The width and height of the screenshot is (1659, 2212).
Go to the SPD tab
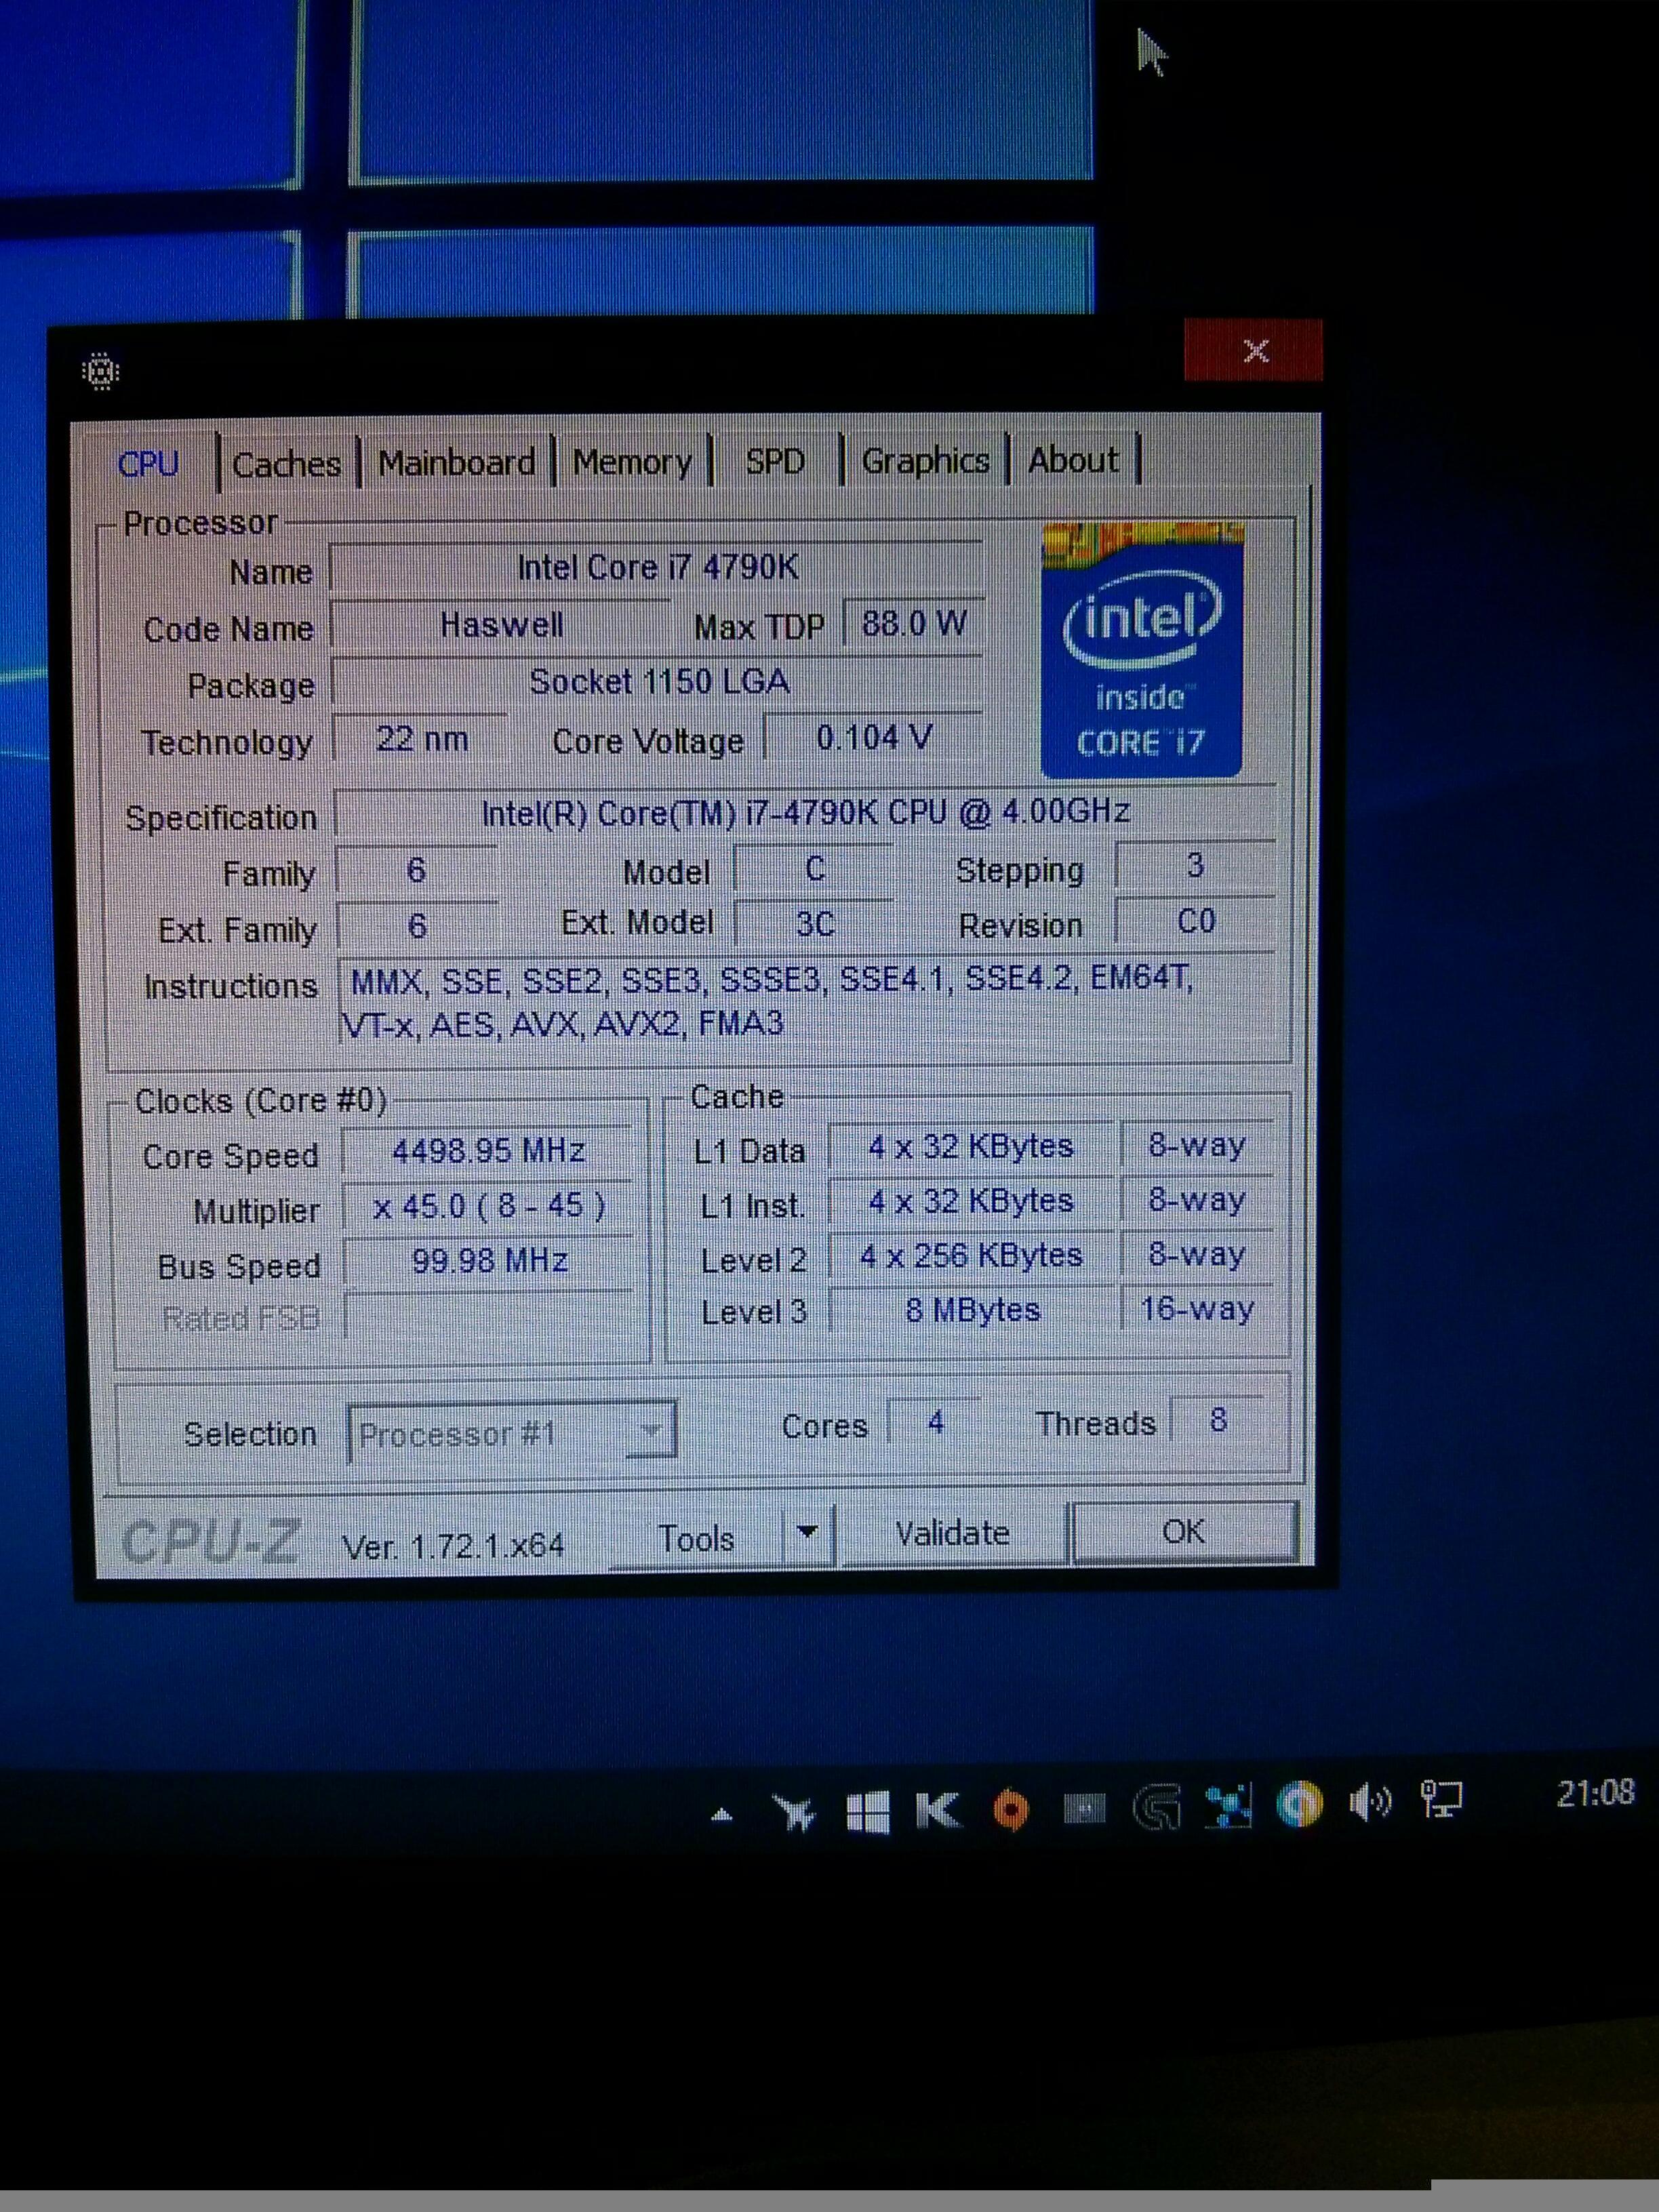pyautogui.click(x=775, y=461)
